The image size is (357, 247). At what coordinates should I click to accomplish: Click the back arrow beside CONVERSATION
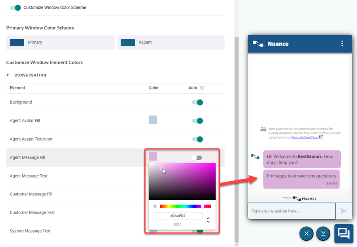[8, 75]
